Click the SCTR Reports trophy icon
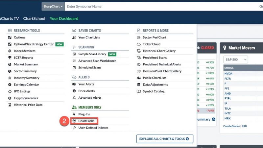This screenshot has width=263, height=148. point(10,58)
